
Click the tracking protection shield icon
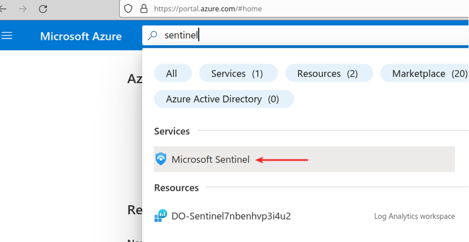(128, 8)
